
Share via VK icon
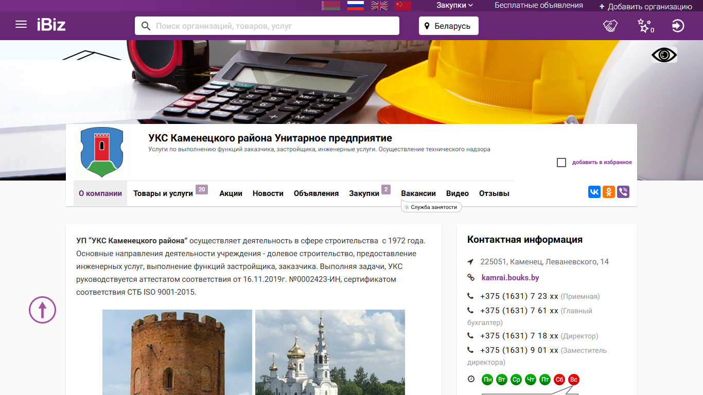(x=594, y=192)
